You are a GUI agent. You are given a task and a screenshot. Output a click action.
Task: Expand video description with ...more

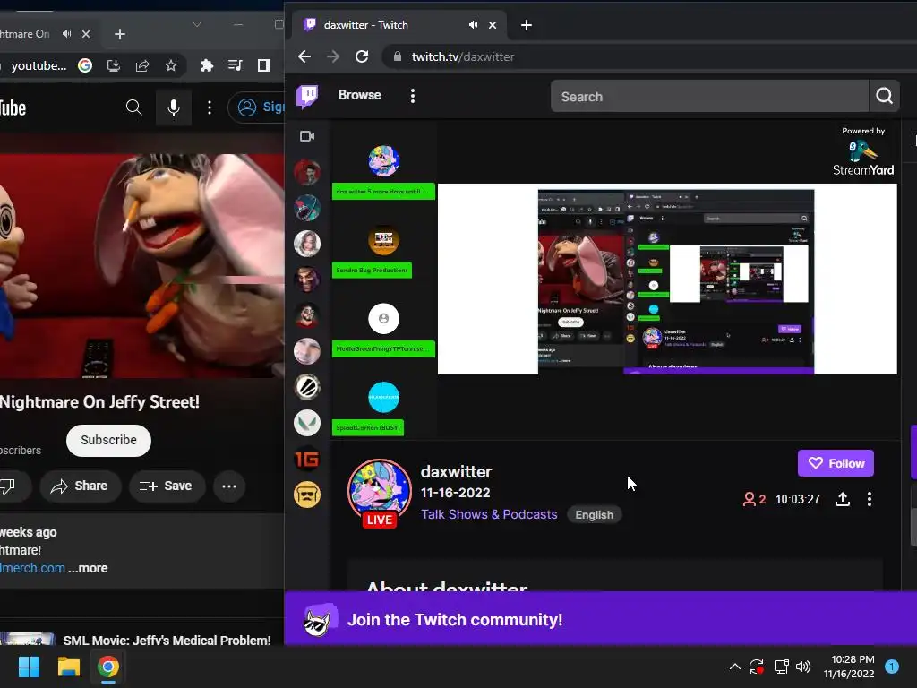[89, 568]
